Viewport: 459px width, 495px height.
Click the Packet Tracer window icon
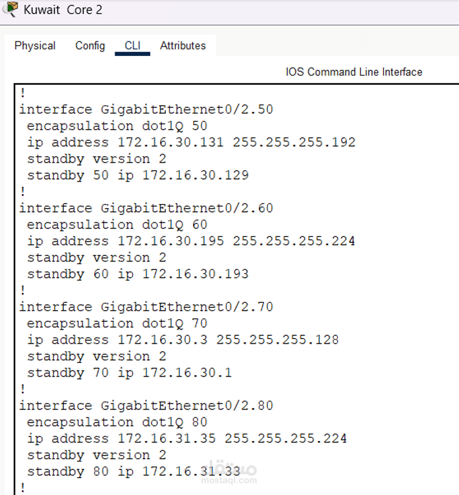tap(10, 9)
